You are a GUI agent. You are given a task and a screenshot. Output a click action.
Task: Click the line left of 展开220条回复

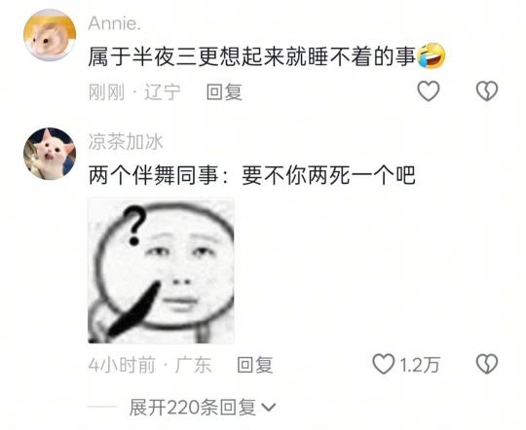102,408
